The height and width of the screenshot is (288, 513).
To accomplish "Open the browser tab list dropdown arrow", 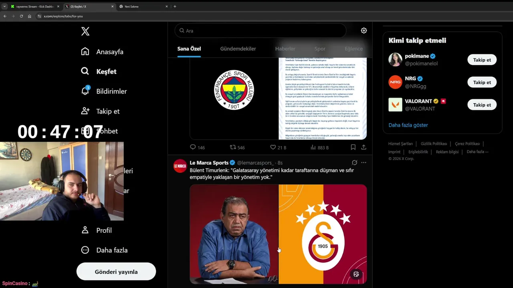I will [4, 6].
